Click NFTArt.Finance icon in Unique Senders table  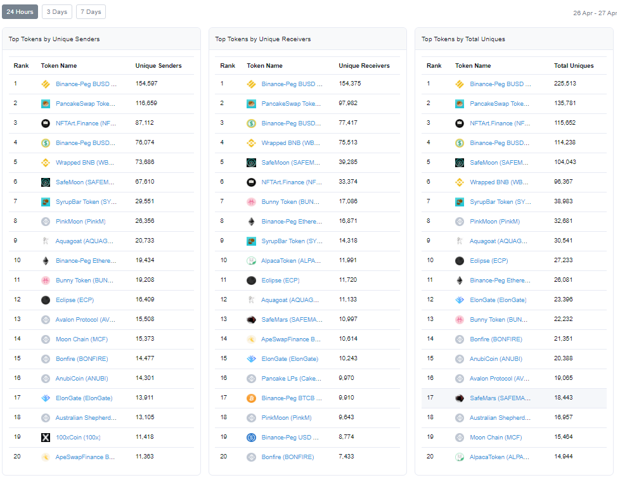pyautogui.click(x=46, y=123)
